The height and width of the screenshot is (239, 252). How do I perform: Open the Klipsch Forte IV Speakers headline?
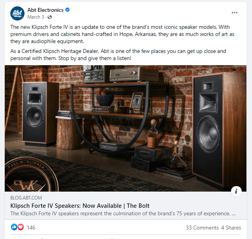[x=80, y=205]
